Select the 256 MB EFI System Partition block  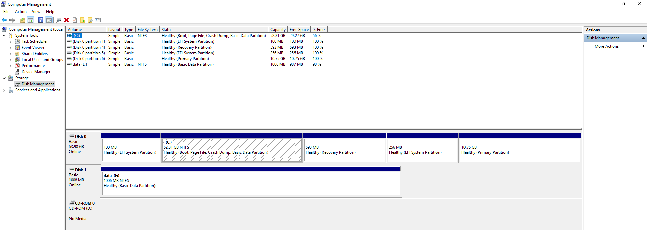tap(422, 148)
